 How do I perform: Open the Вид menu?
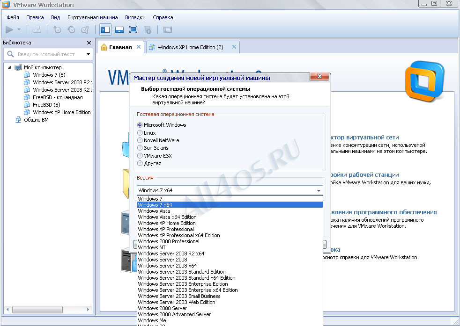(55, 17)
